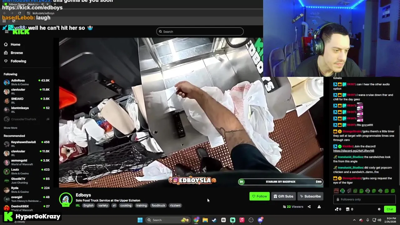
Task: Click the Followers only chat input
Action: pyautogui.click(x=364, y=199)
